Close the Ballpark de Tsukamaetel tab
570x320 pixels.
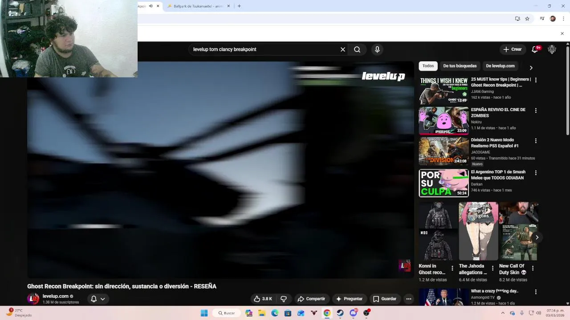pos(228,6)
